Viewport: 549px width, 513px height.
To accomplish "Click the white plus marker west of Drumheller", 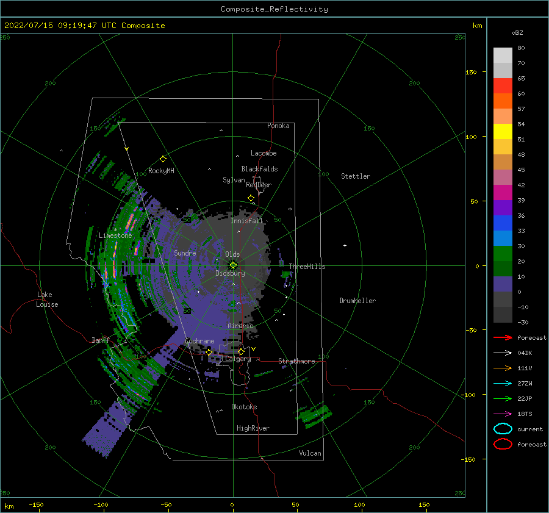I will click(345, 245).
